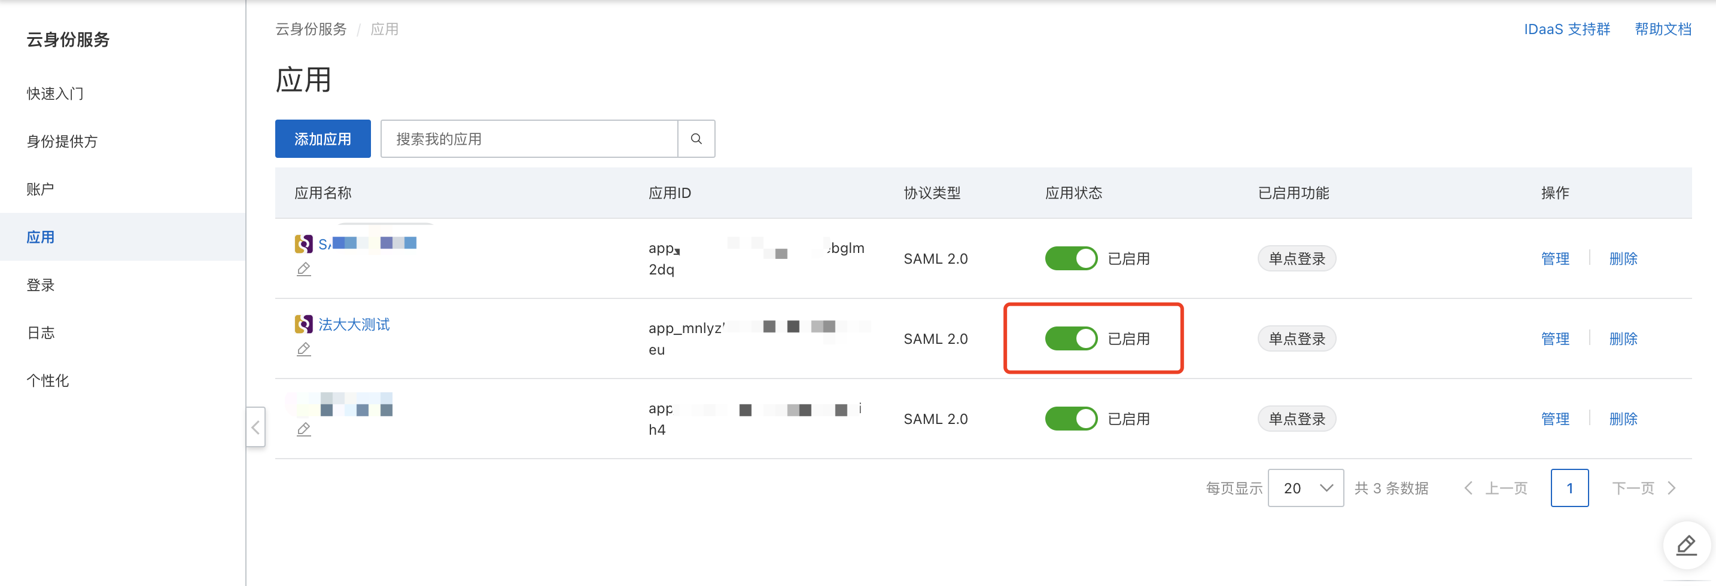
Task: Click the 搜索我的应用 search input field
Action: coord(529,139)
